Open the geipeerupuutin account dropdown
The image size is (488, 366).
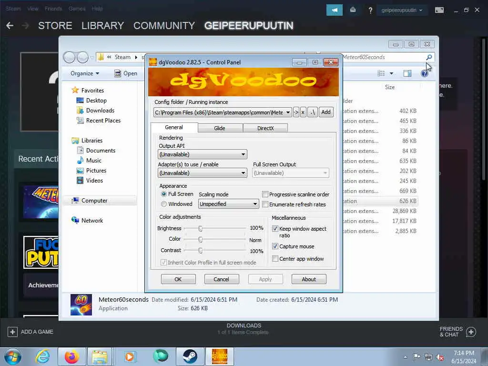pyautogui.click(x=401, y=10)
